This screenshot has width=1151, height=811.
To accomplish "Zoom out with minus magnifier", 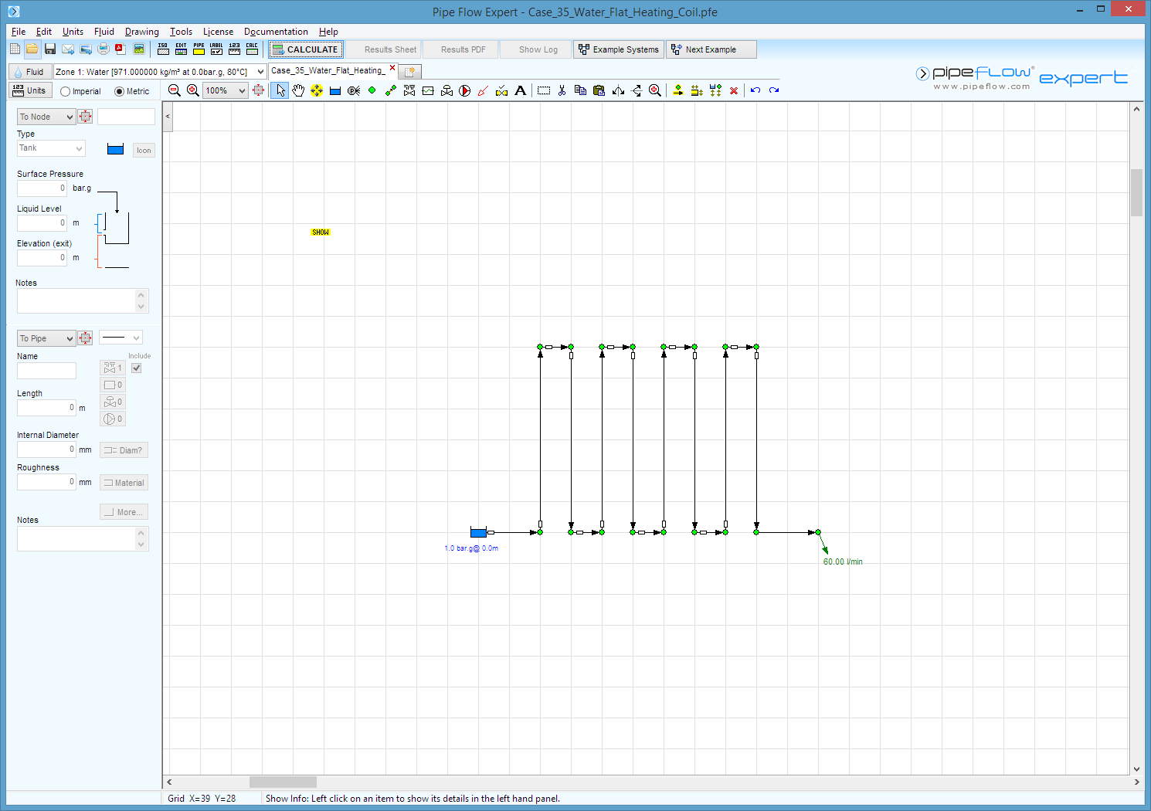I will [175, 90].
